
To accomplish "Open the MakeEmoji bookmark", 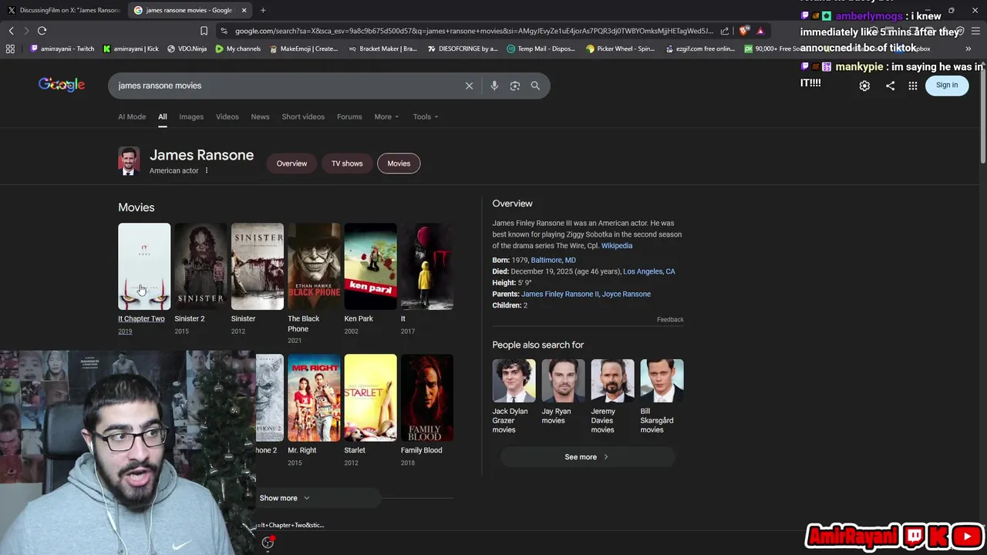I will 304,49.
